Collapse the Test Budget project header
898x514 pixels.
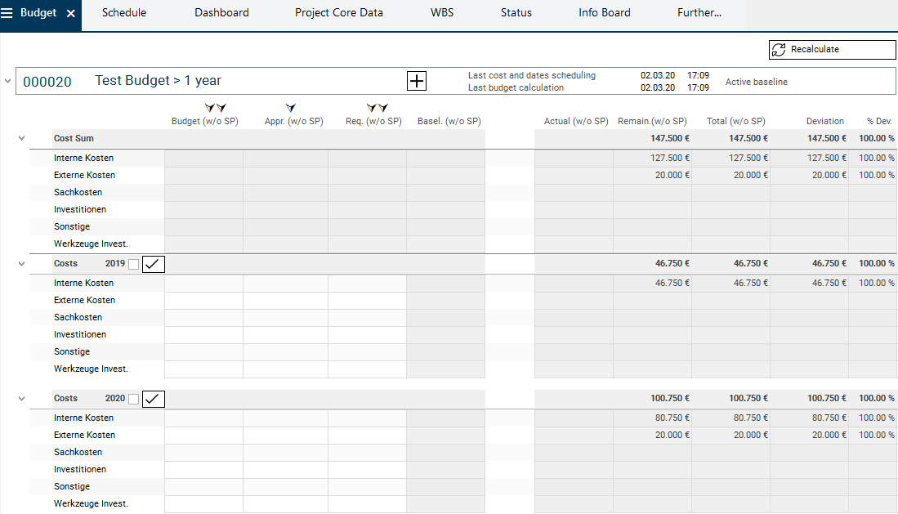8,82
